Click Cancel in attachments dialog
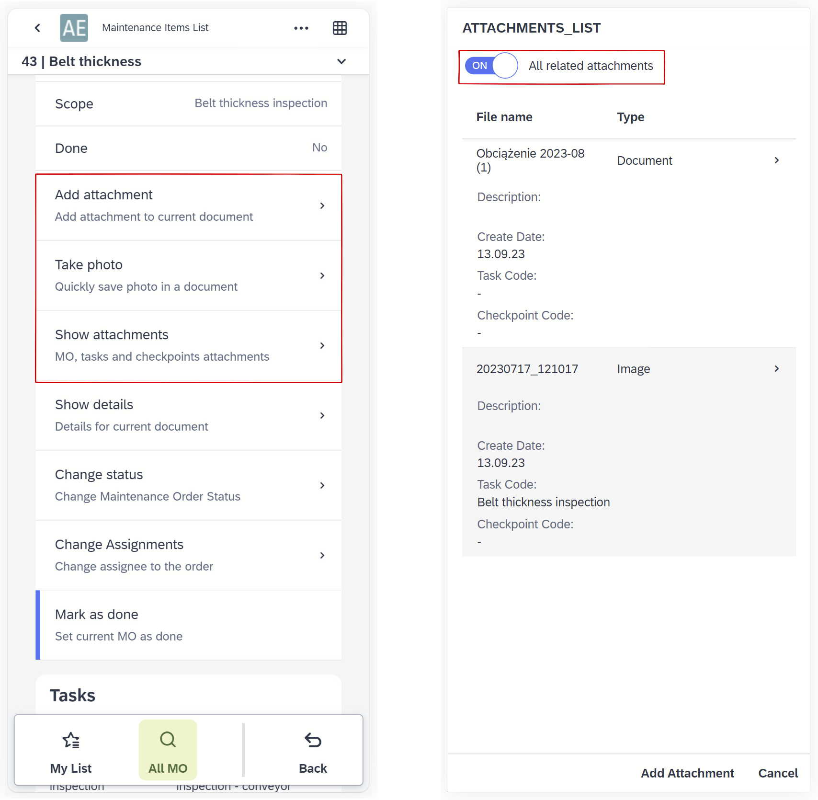This screenshot has width=818, height=800. click(x=777, y=773)
